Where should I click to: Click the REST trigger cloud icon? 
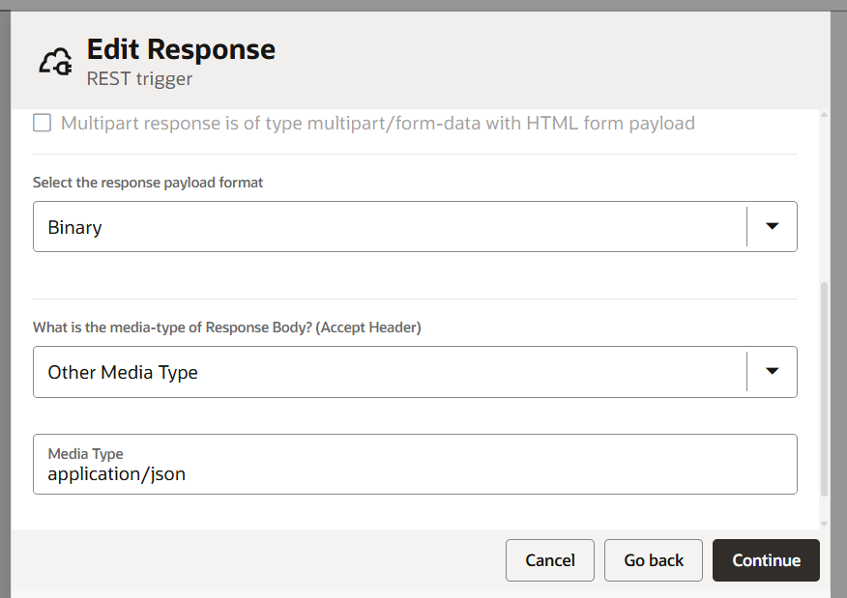55,63
